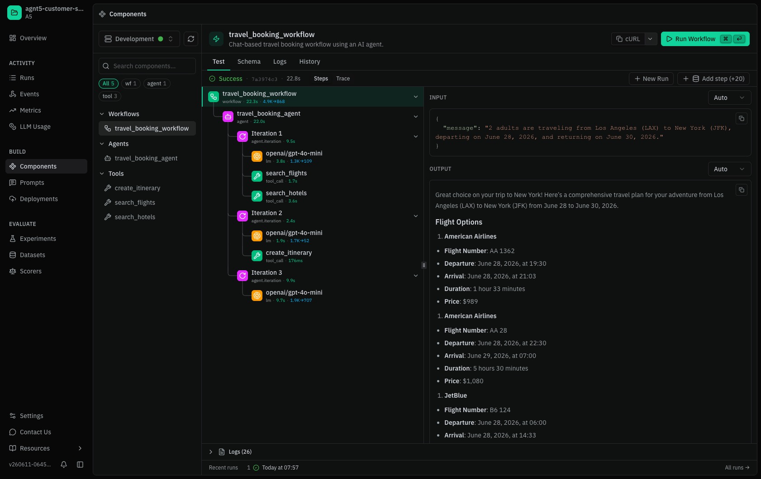Select the tool 3 filter chip
Screen dimensions: 761x479
tap(110, 96)
